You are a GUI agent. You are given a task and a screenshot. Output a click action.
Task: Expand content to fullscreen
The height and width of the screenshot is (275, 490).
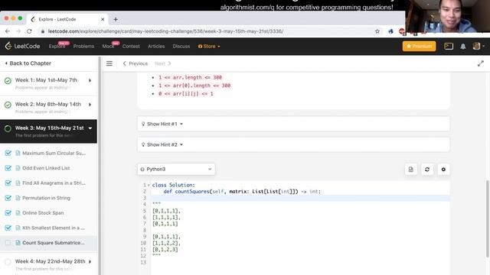[x=480, y=63]
